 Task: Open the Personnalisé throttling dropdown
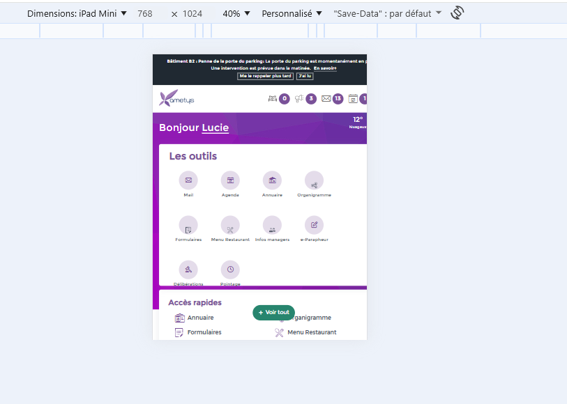pyautogui.click(x=292, y=13)
